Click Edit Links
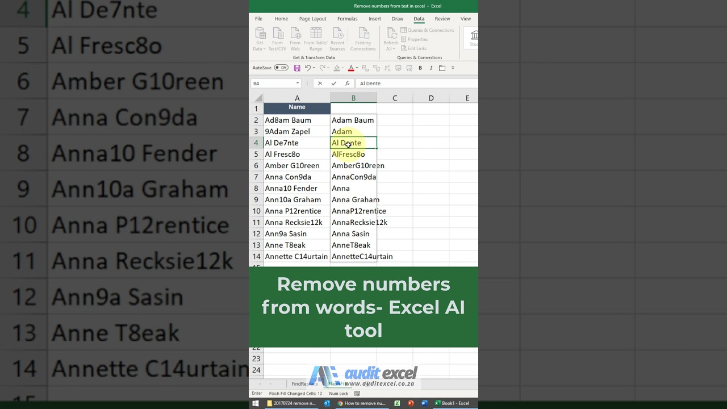The image size is (727, 409). click(414, 48)
